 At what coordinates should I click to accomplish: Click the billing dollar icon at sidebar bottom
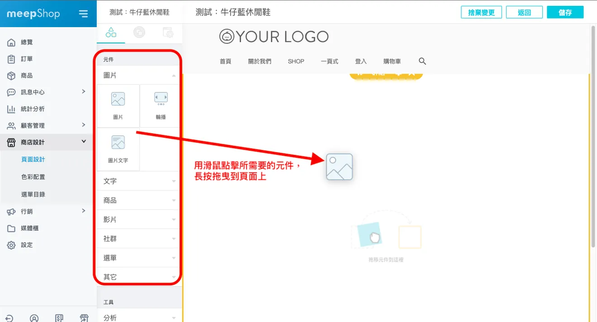point(59,318)
